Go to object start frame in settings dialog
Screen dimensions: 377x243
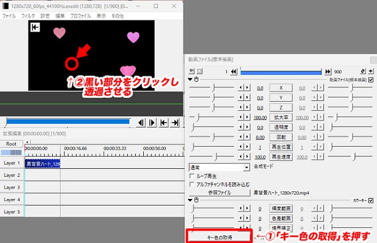(234, 71)
